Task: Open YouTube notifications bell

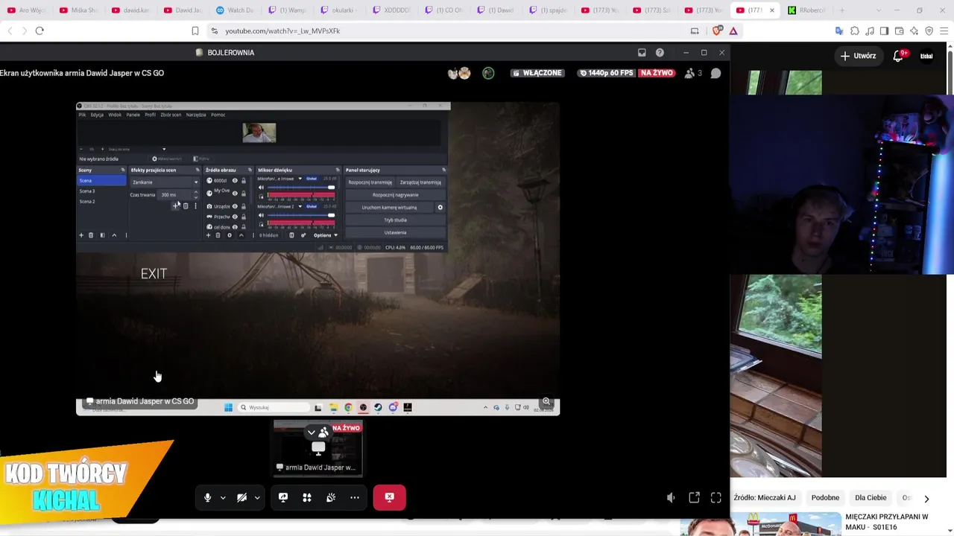Action: pyautogui.click(x=898, y=56)
